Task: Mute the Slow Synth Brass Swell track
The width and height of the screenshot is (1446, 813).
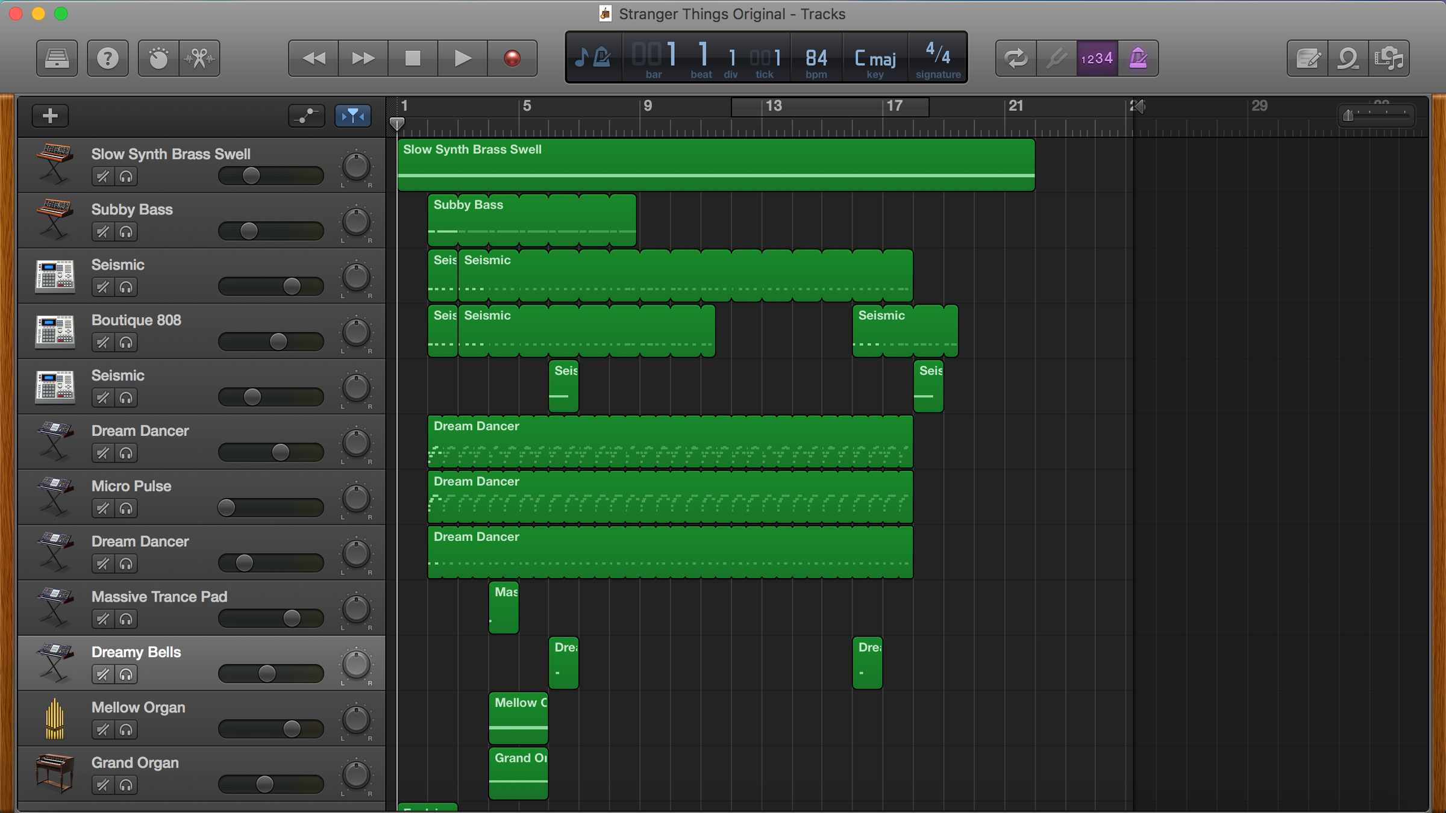Action: click(x=103, y=176)
